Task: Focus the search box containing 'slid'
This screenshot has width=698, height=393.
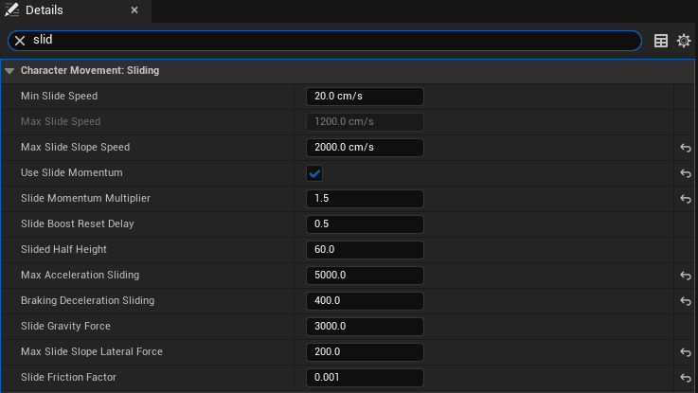Action: pos(331,41)
